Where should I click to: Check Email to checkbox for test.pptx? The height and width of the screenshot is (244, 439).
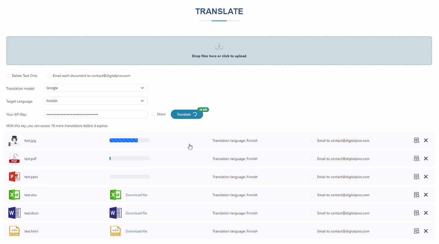pyautogui.click(x=313, y=177)
